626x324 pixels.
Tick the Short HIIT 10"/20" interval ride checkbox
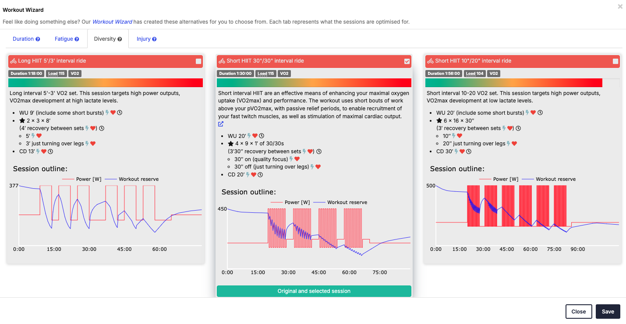pos(615,61)
